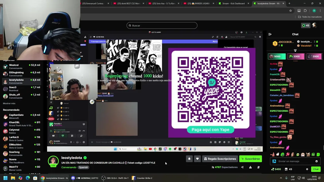Open Chrome three-dot menu
Viewport: 324px width, 182px height.
pos(320,11)
